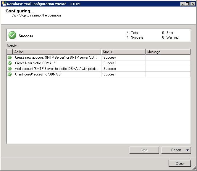Click the bold Success summary label

tap(26, 36)
